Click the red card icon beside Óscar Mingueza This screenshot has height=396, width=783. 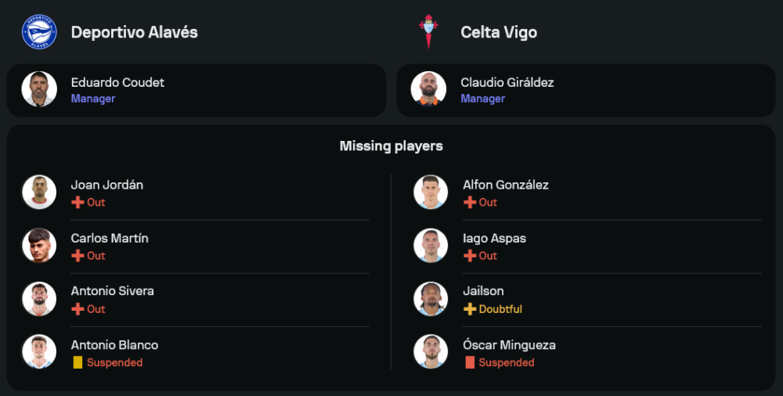click(470, 362)
